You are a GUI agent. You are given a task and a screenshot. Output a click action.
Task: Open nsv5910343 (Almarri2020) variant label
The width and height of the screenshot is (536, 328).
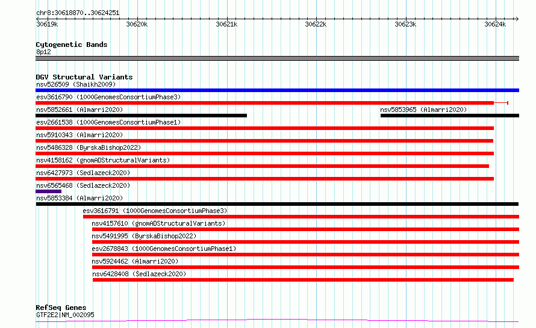(79, 135)
